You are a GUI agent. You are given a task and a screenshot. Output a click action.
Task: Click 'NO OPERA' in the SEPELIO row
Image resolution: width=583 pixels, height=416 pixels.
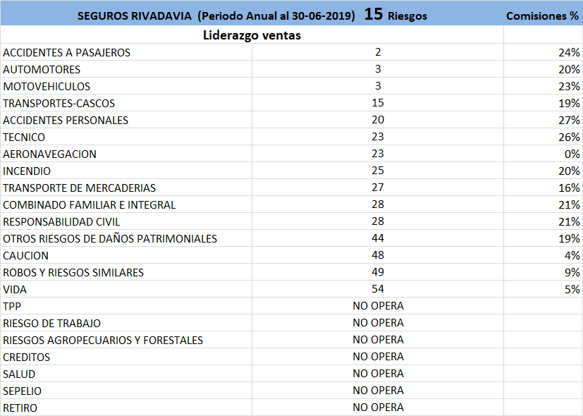coord(378,391)
